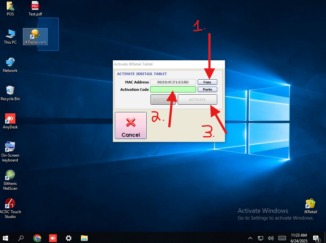Open the taskbar clock and date
The width and height of the screenshot is (326, 243).
[299, 238]
